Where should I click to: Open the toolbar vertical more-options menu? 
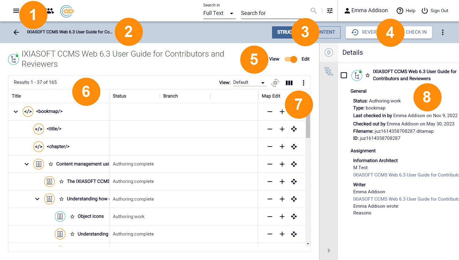pos(443,32)
